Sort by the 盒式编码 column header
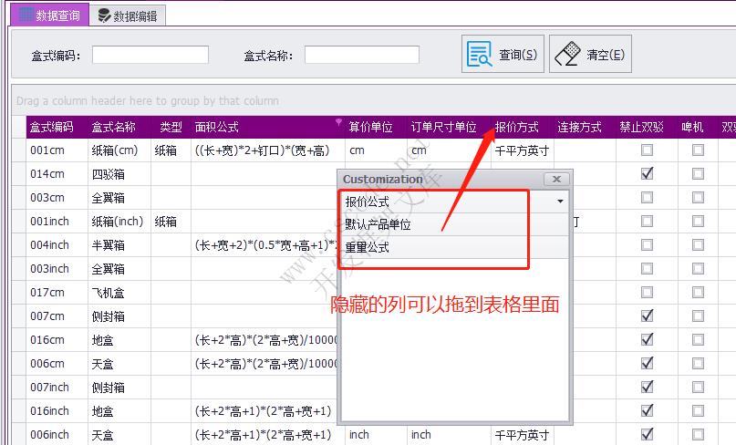This screenshot has width=736, height=445. pos(57,128)
